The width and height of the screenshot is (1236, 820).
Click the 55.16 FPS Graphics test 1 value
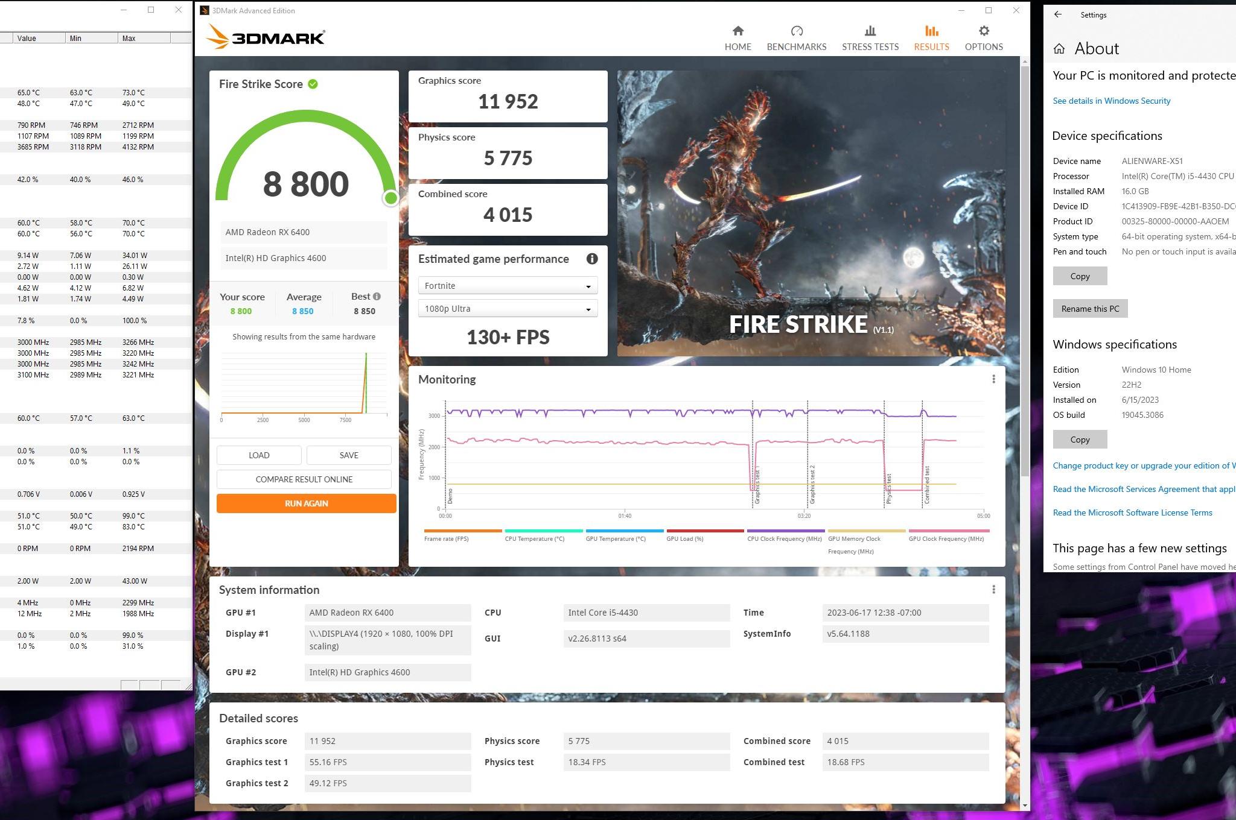point(387,762)
